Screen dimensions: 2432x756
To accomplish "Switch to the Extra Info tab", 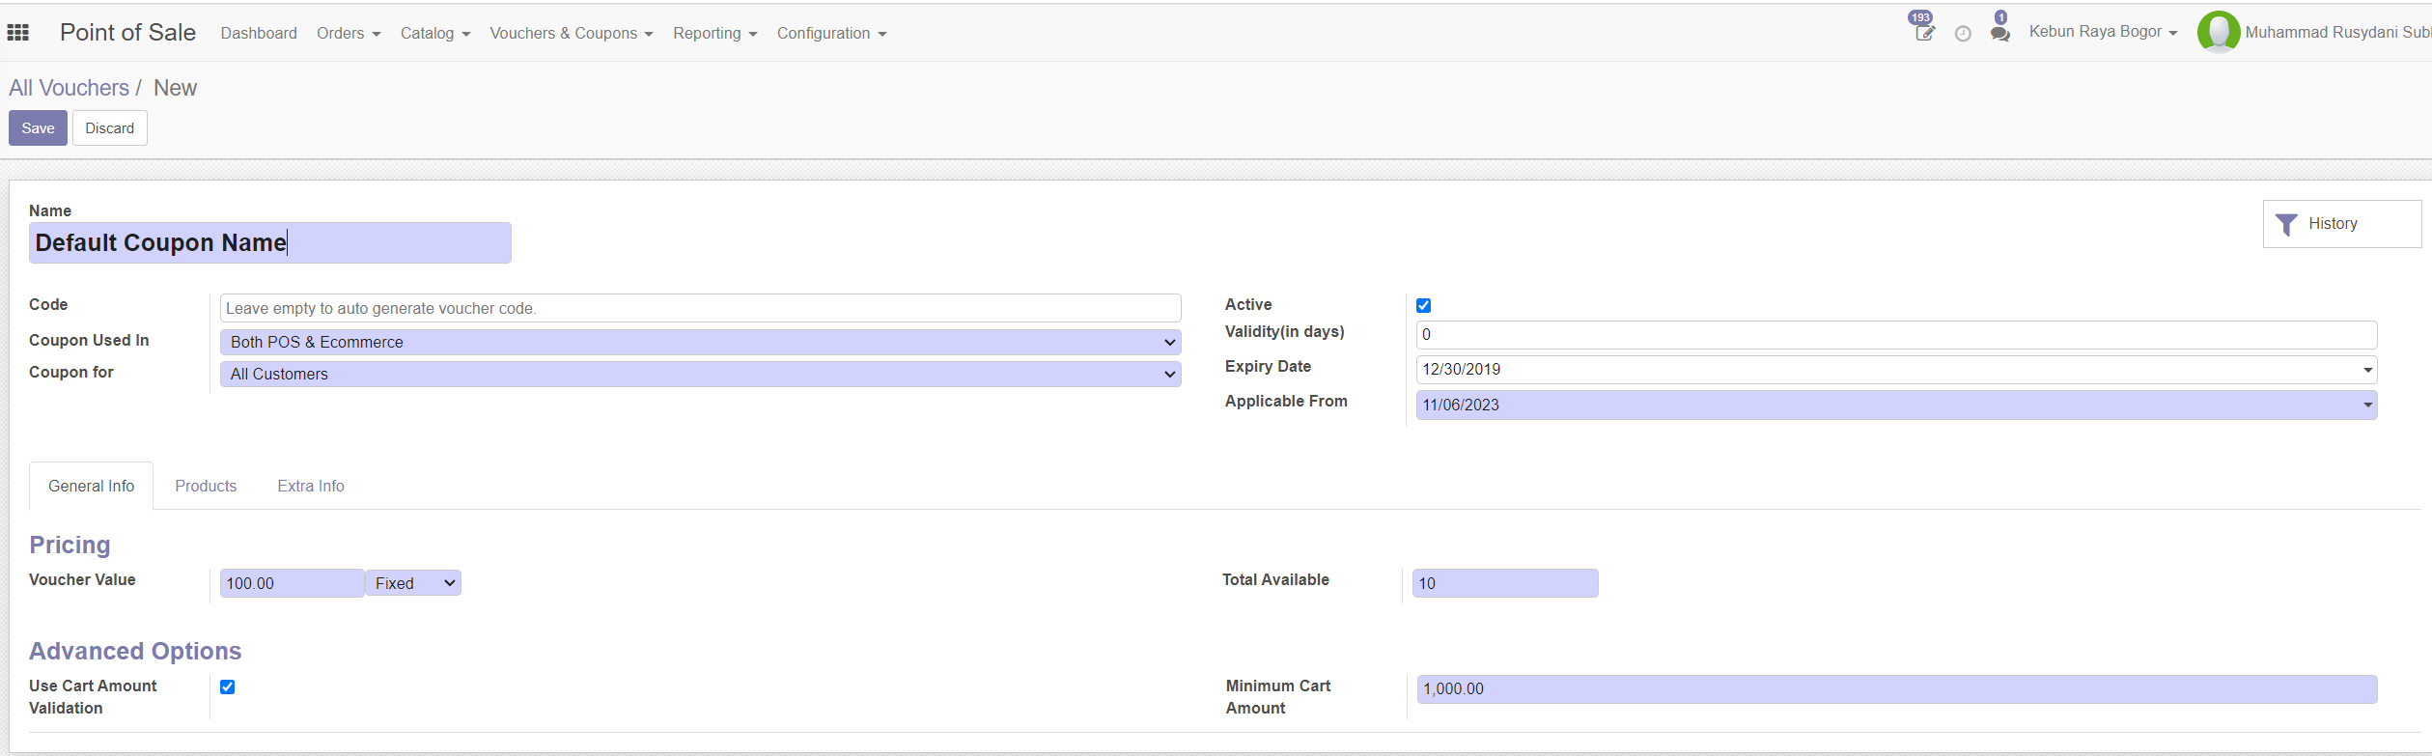I will coord(311,486).
